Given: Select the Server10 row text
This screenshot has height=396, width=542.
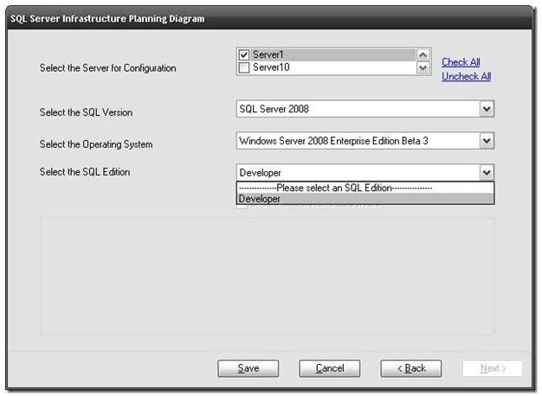Looking at the screenshot, I should [271, 67].
